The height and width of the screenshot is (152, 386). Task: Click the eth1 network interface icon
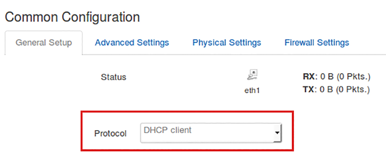(252, 75)
